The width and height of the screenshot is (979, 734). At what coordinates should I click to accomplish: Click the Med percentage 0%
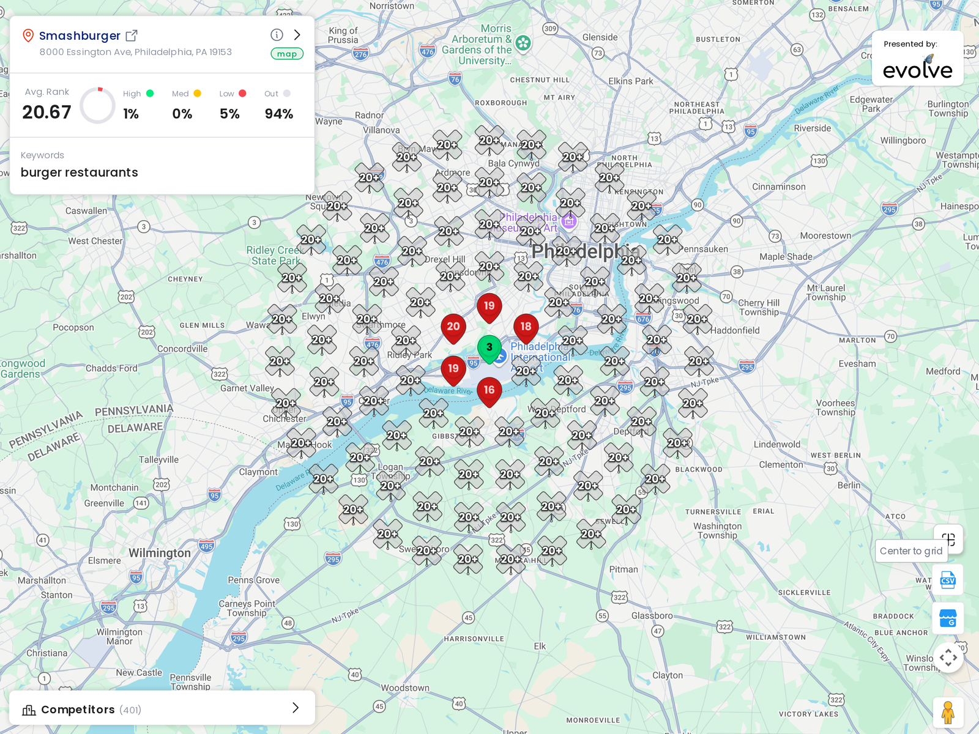182,114
